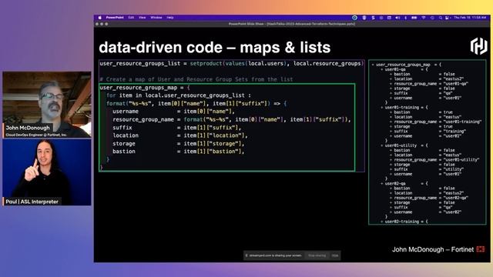Click the date and time in menu bar
The height and width of the screenshot is (277, 493).
click(x=470, y=18)
